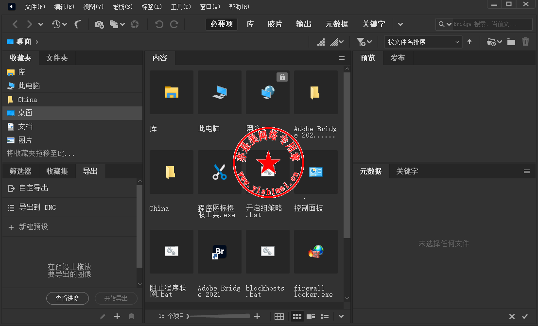Click the 查看进度 button
Image resolution: width=538 pixels, height=326 pixels.
click(68, 298)
